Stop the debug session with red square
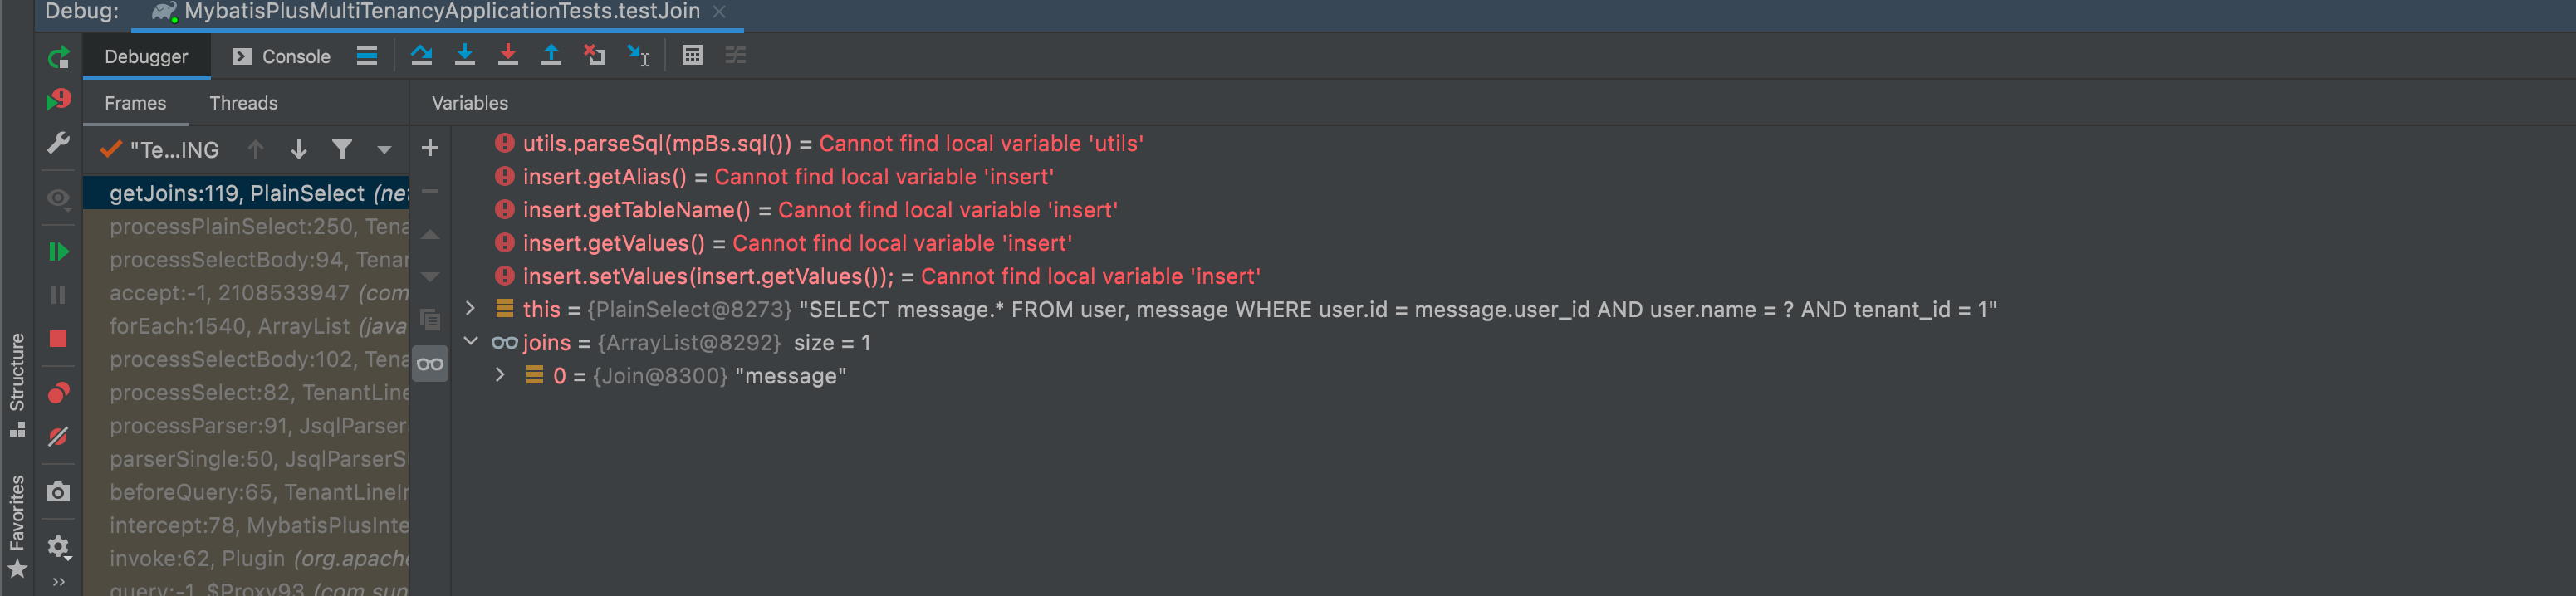The image size is (2576, 596). tap(58, 339)
